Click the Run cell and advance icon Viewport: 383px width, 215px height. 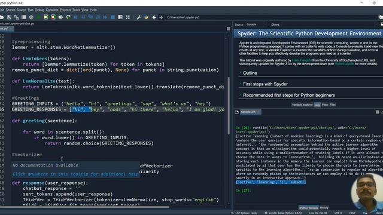click(53, 17)
